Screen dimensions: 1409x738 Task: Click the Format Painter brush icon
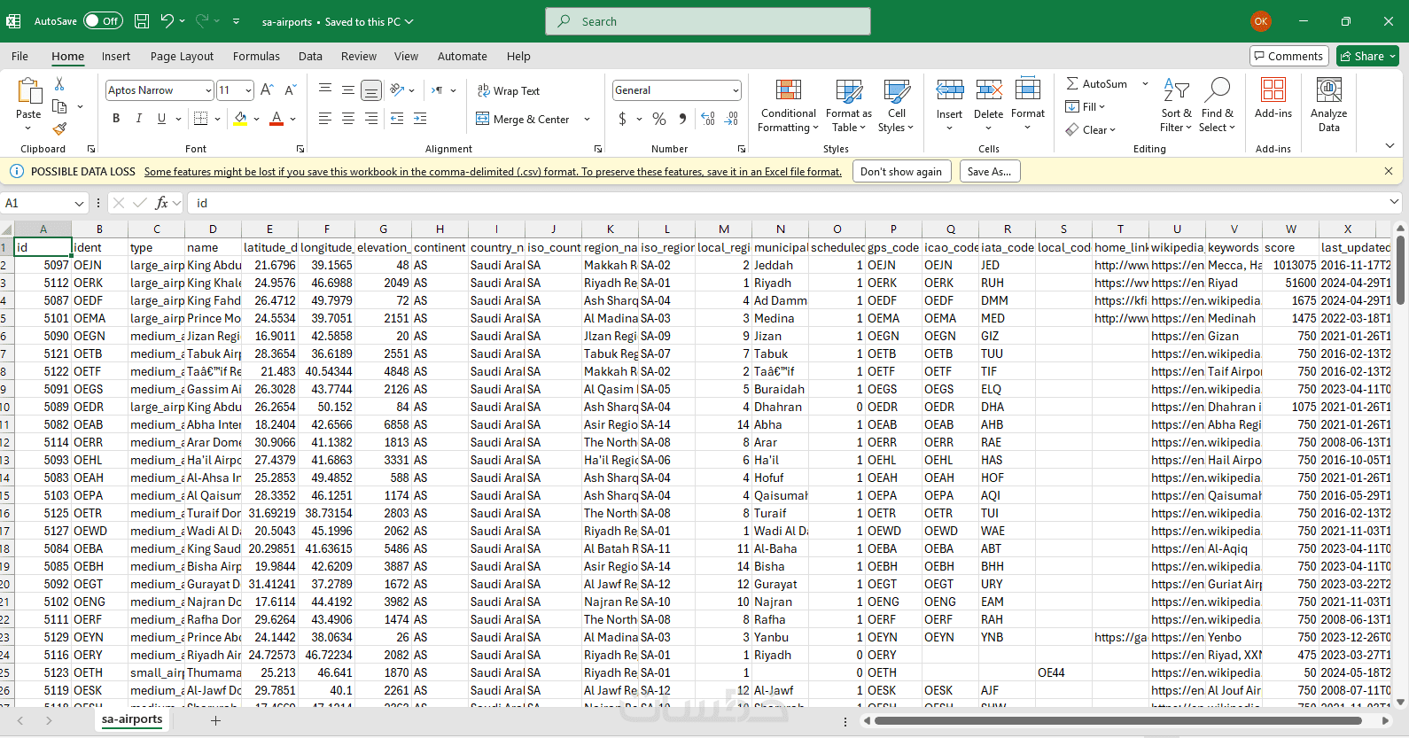point(59,129)
